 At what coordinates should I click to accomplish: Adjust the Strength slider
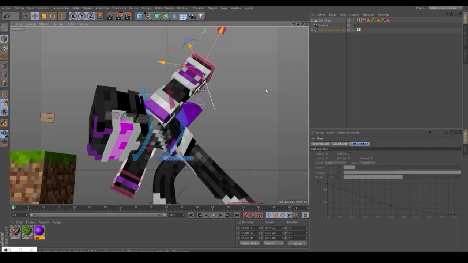click(402, 172)
